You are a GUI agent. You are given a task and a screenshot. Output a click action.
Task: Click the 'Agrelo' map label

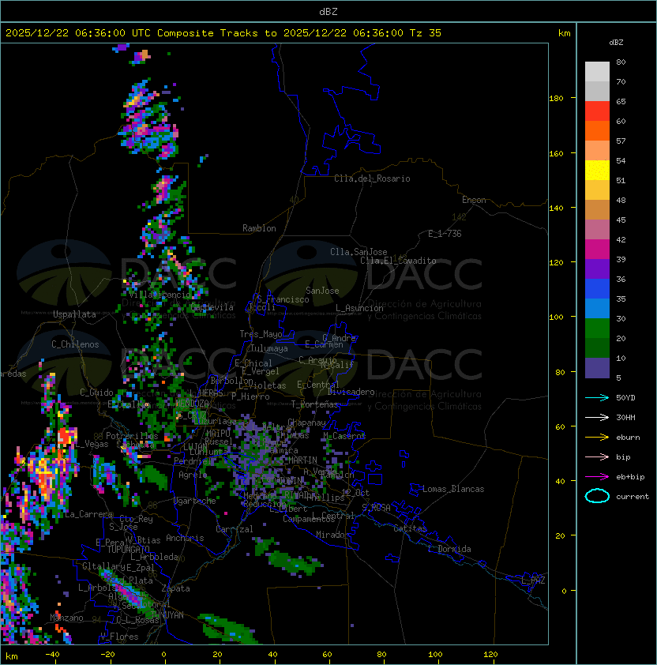tap(193, 475)
